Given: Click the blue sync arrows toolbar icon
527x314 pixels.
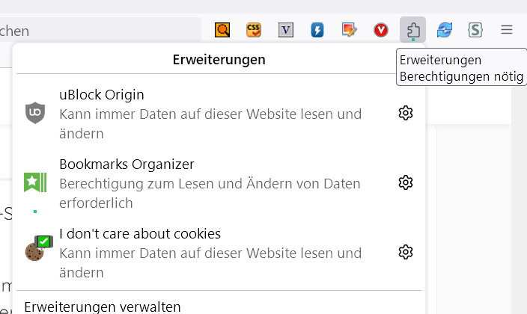Looking at the screenshot, I should 445,31.
